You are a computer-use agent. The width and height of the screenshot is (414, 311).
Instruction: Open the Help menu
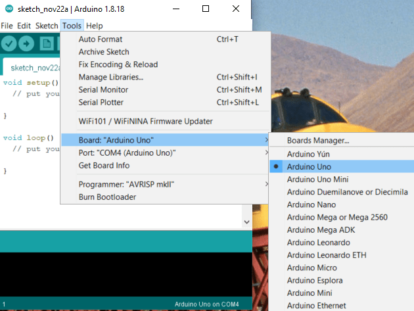tap(95, 26)
